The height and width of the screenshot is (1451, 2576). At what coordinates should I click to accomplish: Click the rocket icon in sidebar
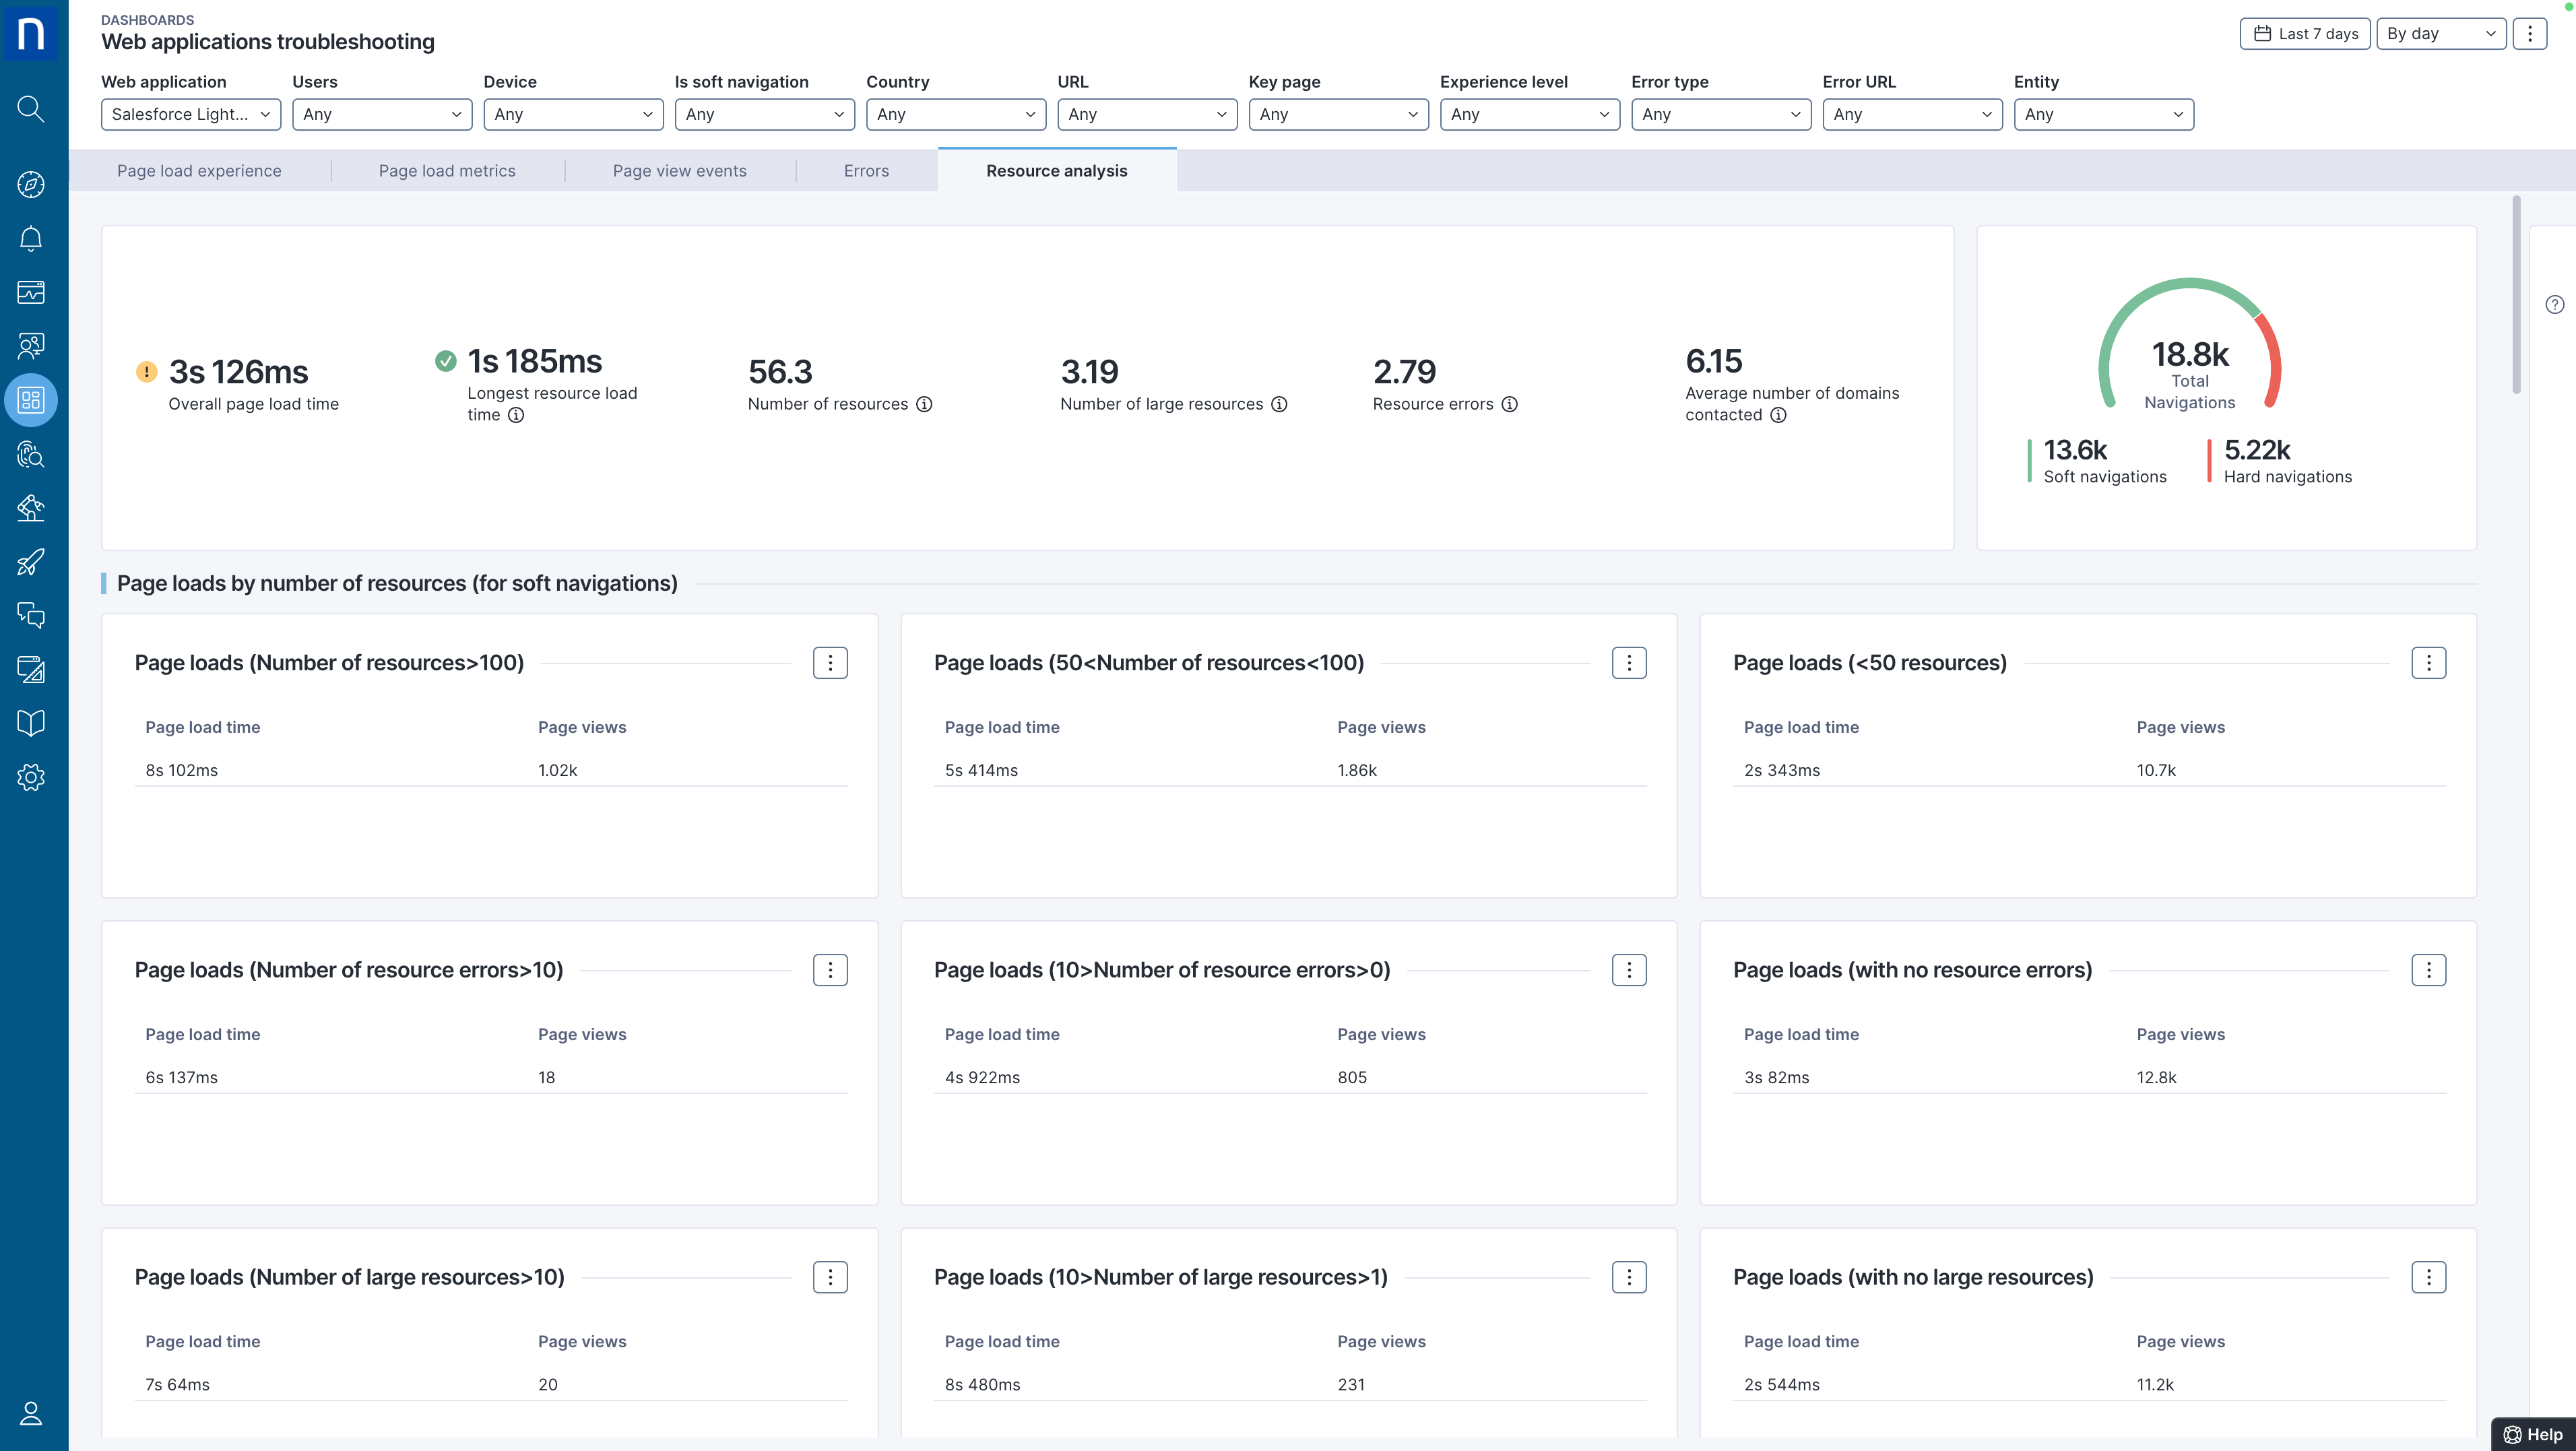31,562
